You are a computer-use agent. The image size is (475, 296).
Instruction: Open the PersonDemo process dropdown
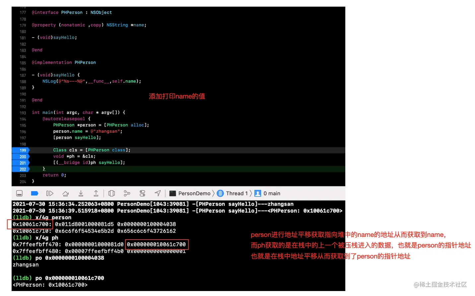[194, 193]
